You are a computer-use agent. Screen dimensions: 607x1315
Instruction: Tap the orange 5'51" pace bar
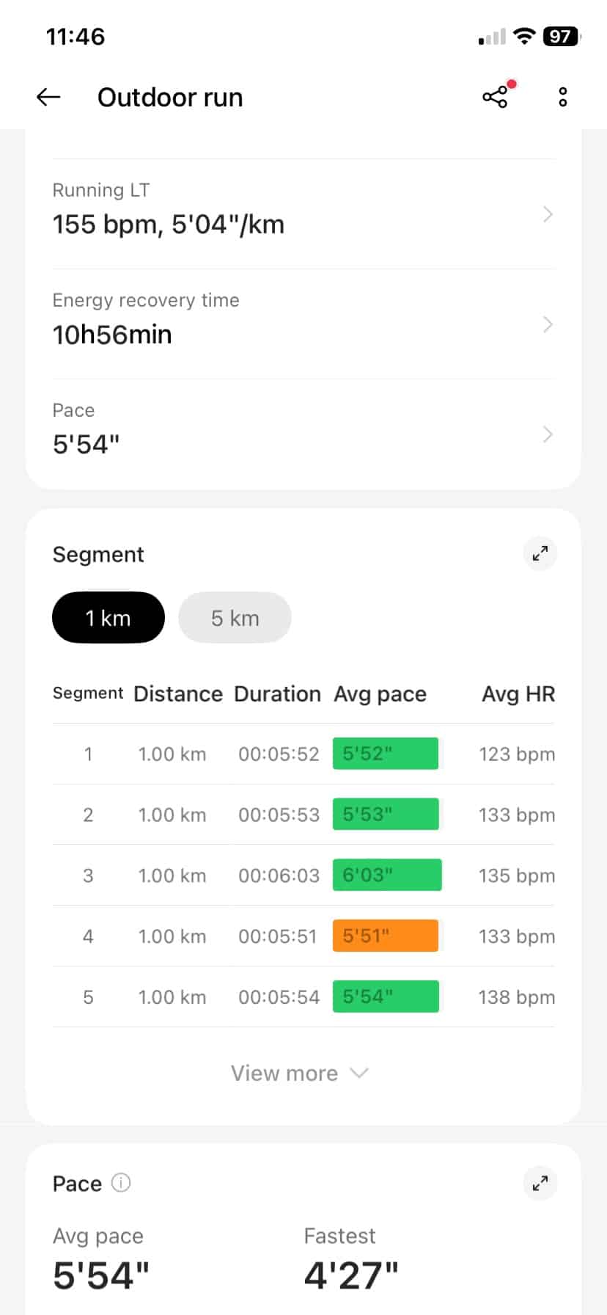click(386, 936)
